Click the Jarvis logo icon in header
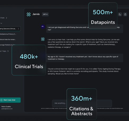This screenshot has height=121, width=129. click(x=29, y=14)
